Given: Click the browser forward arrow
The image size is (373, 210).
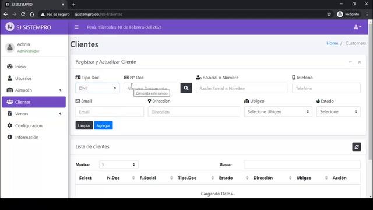Looking at the screenshot, I should [14, 14].
